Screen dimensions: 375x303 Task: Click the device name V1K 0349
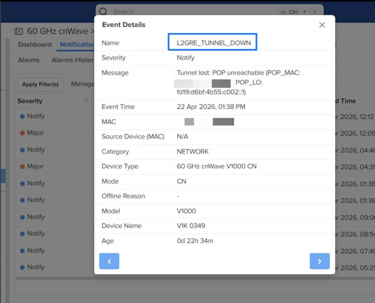(x=191, y=225)
